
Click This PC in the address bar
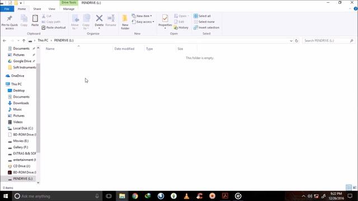click(x=43, y=40)
